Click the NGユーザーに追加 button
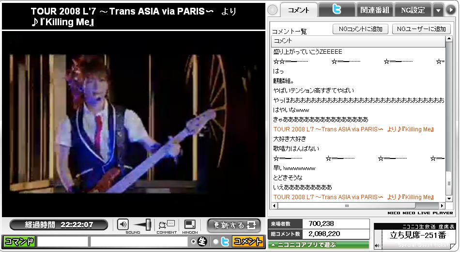Viewport: 460px width, 253px height. click(421, 29)
